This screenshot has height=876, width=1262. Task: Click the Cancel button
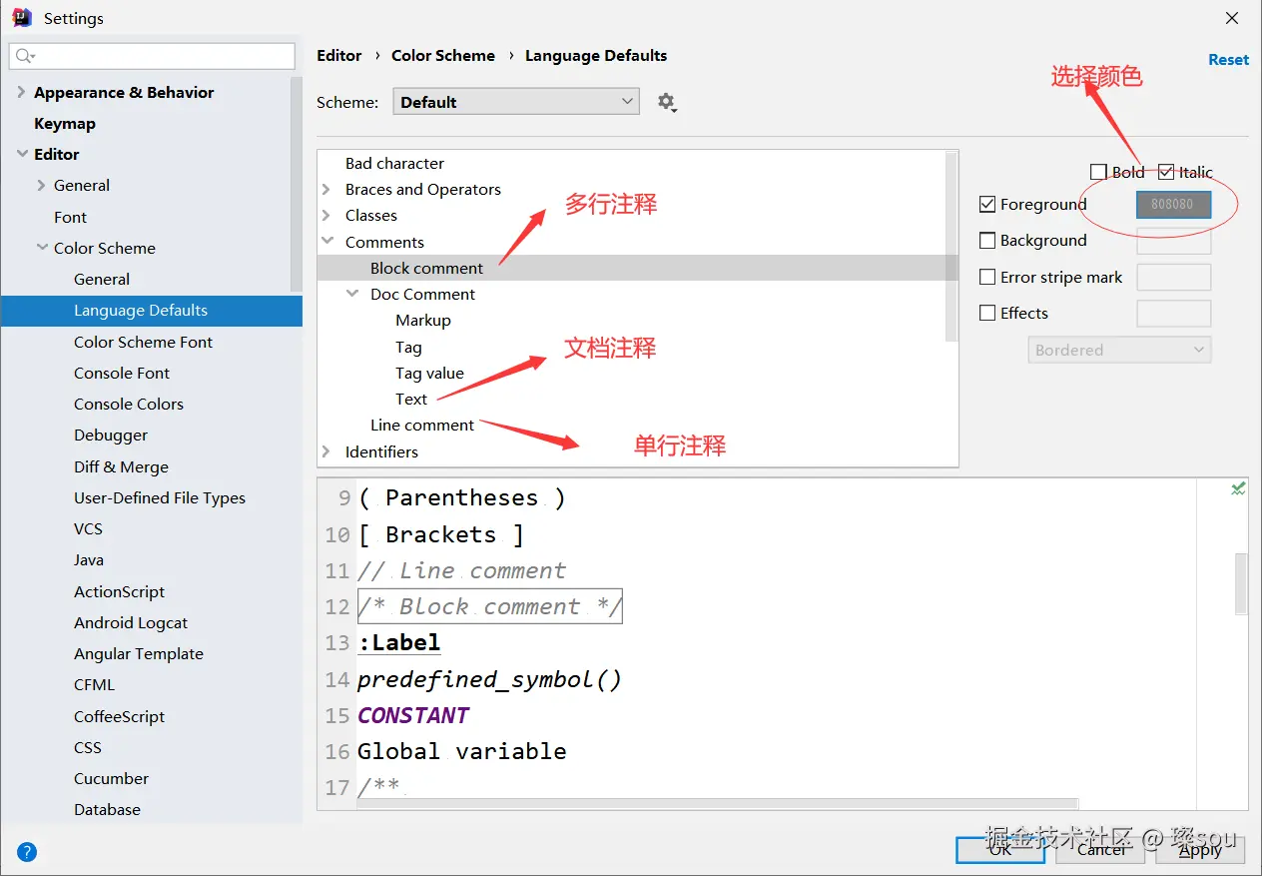[1102, 850]
